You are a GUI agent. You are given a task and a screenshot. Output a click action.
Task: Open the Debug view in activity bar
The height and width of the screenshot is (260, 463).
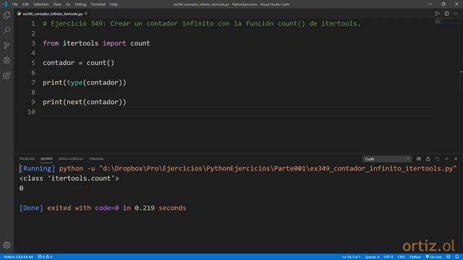7,60
